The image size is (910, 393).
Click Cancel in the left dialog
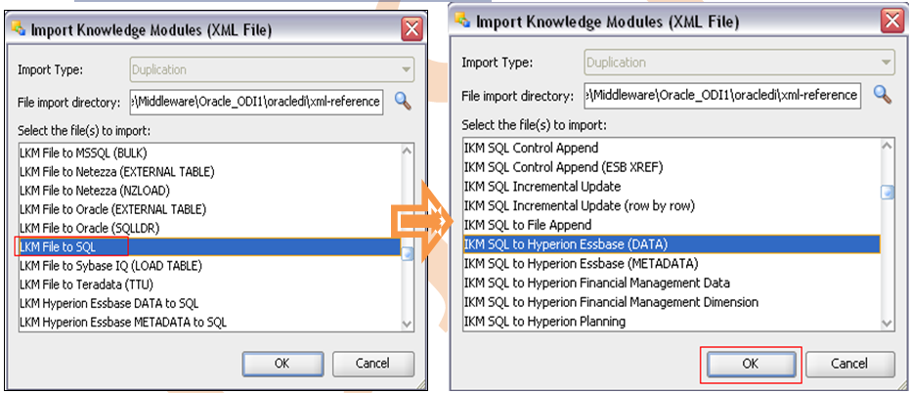tap(372, 364)
